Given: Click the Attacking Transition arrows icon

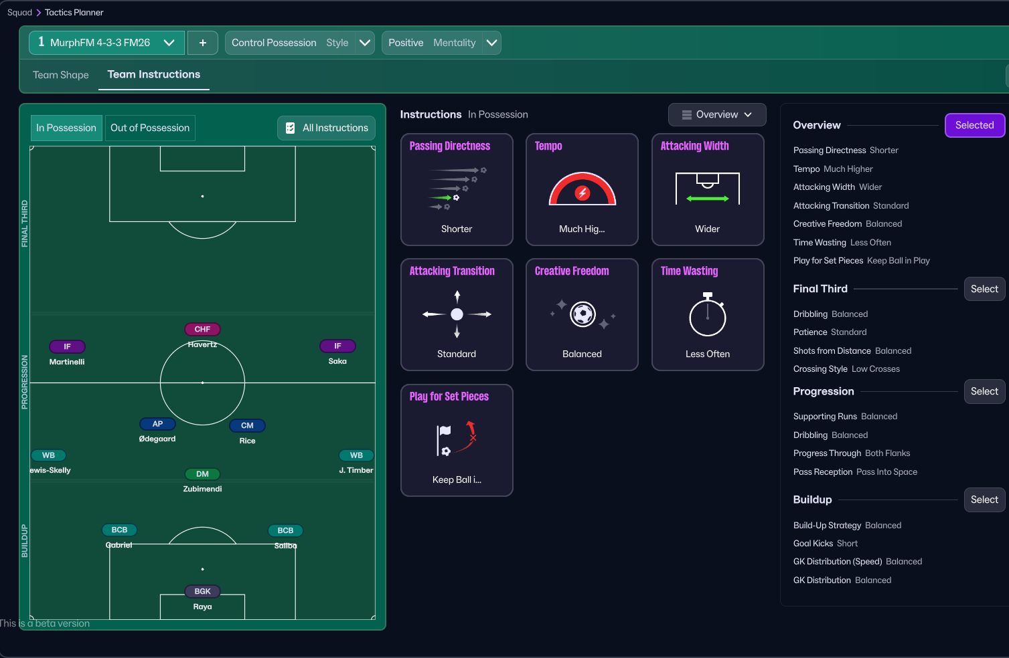Looking at the screenshot, I should point(457,314).
